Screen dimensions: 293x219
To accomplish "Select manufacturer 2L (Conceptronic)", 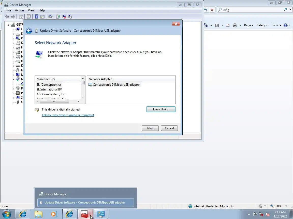I will pyautogui.click(x=49, y=85).
